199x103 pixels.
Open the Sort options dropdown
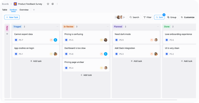(159, 17)
